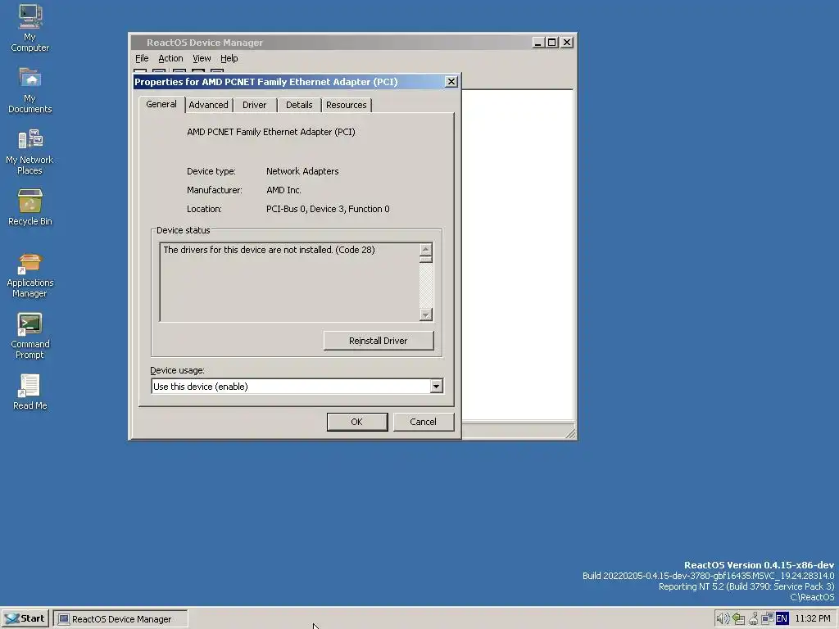
Task: Select the My Network Places icon
Action: coord(30,152)
